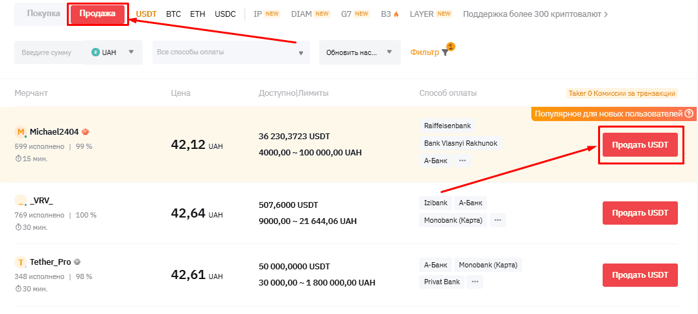Expand more payment methods for Tether_Pro
Image resolution: width=698 pixels, height=314 pixels.
tap(475, 282)
